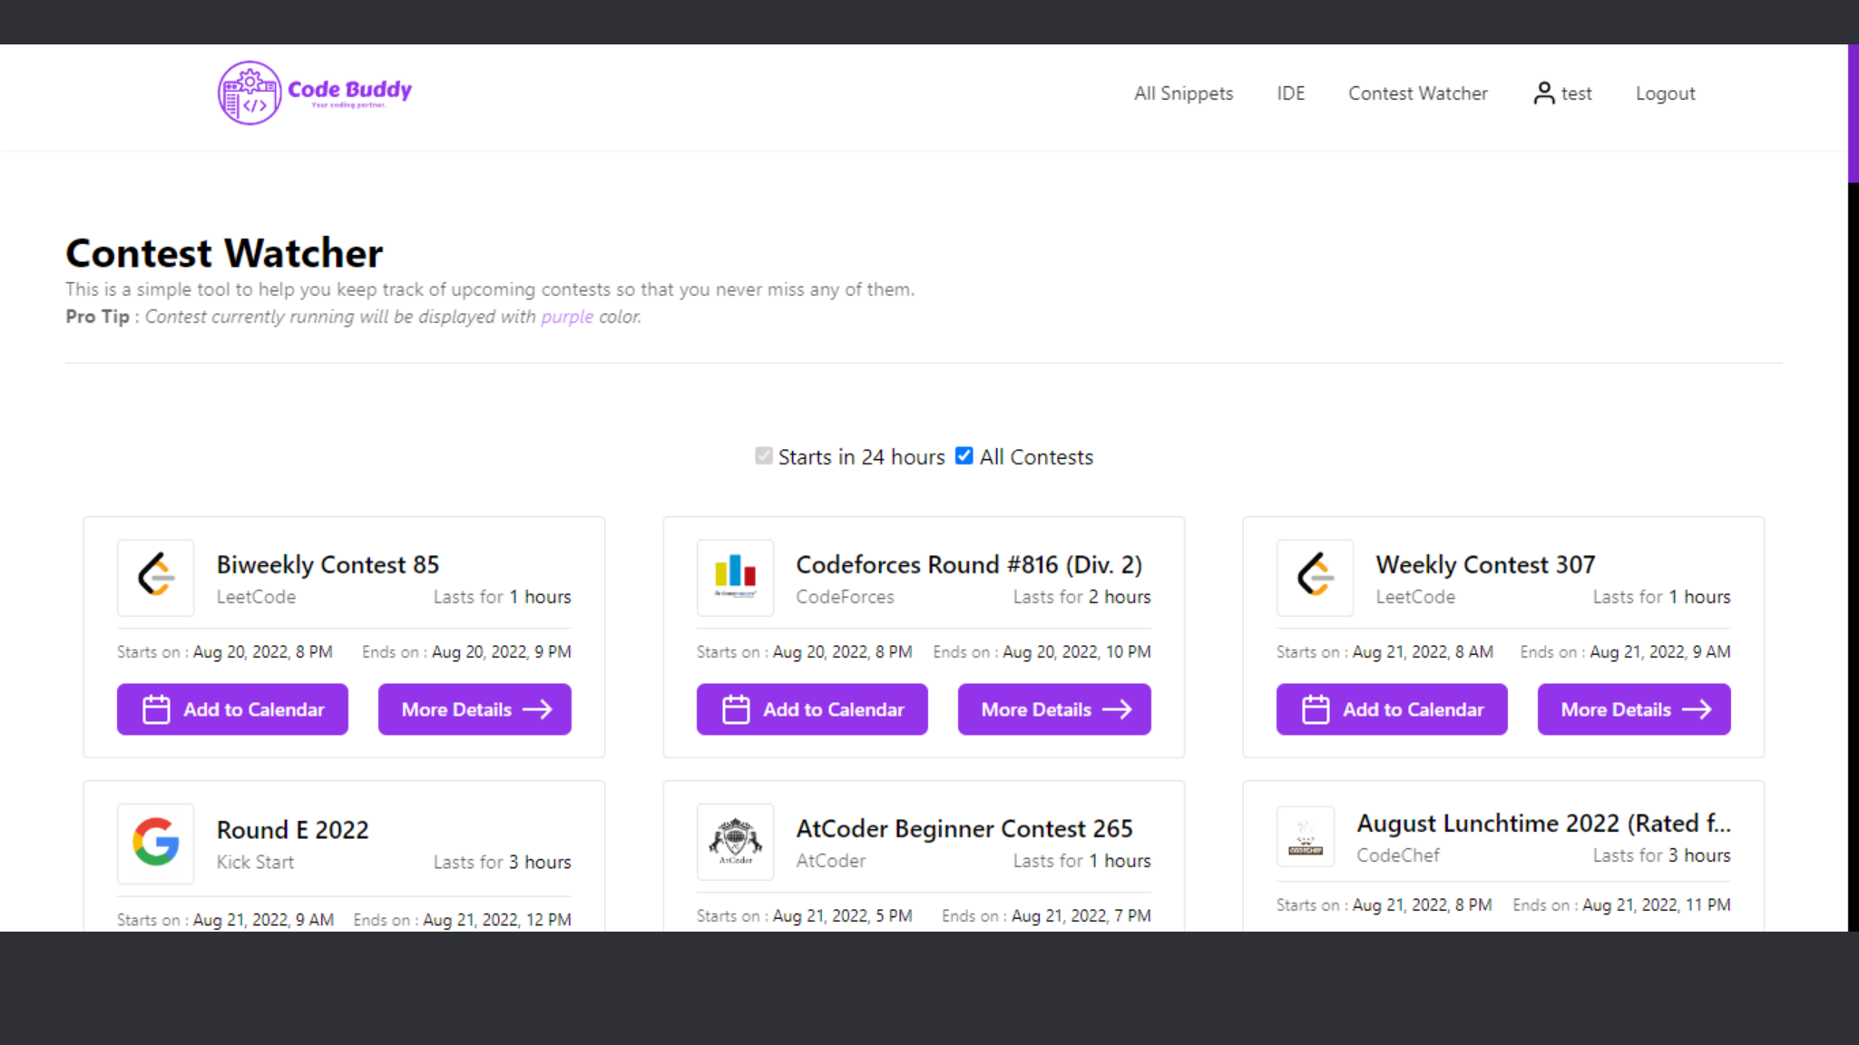The image size is (1859, 1045).
Task: Click the purple page scrollbar thumb
Action: tap(1853, 113)
